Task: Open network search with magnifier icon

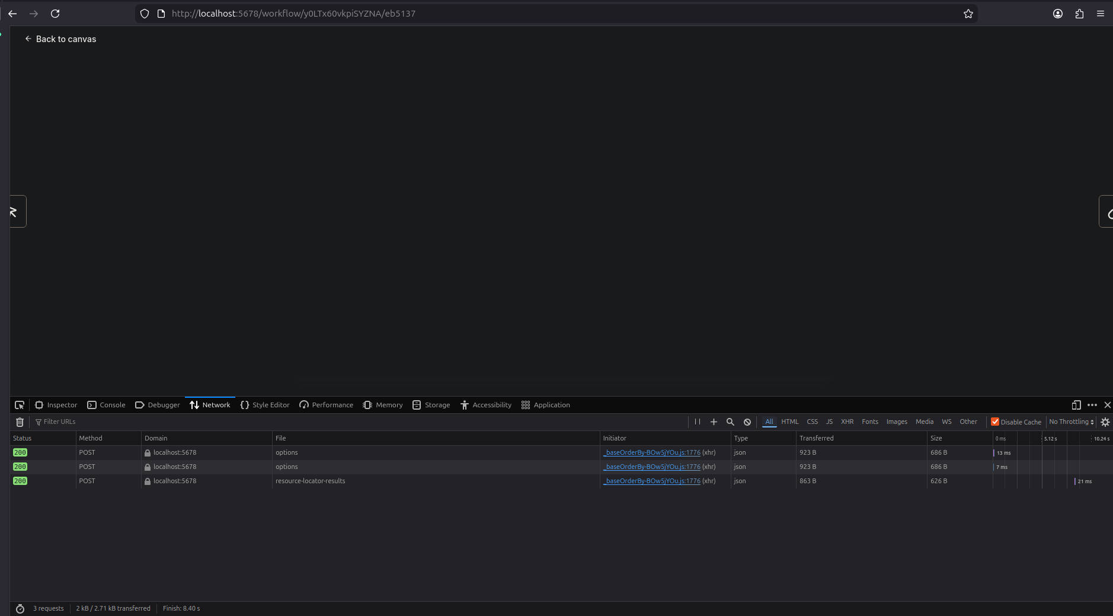Action: (x=730, y=422)
